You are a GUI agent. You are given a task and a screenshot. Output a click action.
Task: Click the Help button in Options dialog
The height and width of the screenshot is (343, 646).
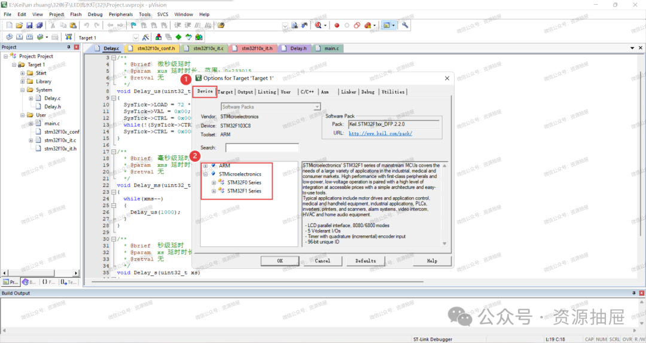432,261
